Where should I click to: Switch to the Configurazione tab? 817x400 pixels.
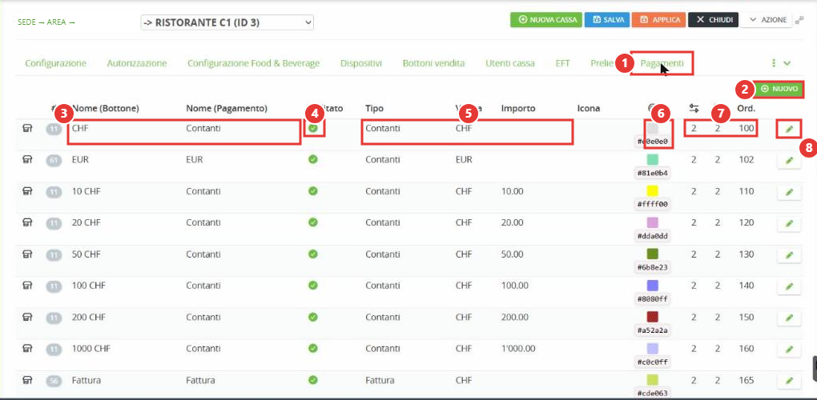coord(56,63)
